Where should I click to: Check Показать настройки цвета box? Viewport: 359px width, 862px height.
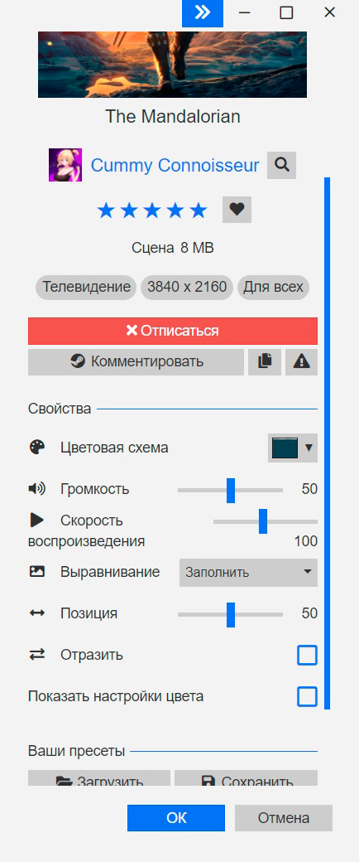pyautogui.click(x=308, y=696)
